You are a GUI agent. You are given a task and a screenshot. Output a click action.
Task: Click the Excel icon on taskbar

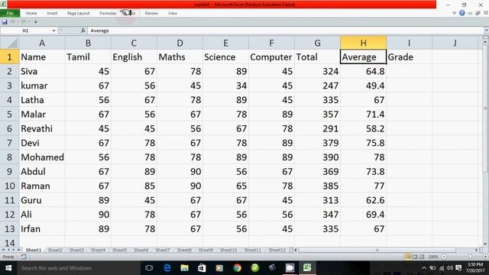click(307, 268)
